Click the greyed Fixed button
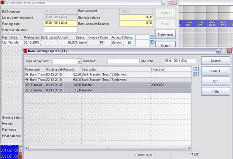This screenshot has height=159, width=233. [x=165, y=24]
